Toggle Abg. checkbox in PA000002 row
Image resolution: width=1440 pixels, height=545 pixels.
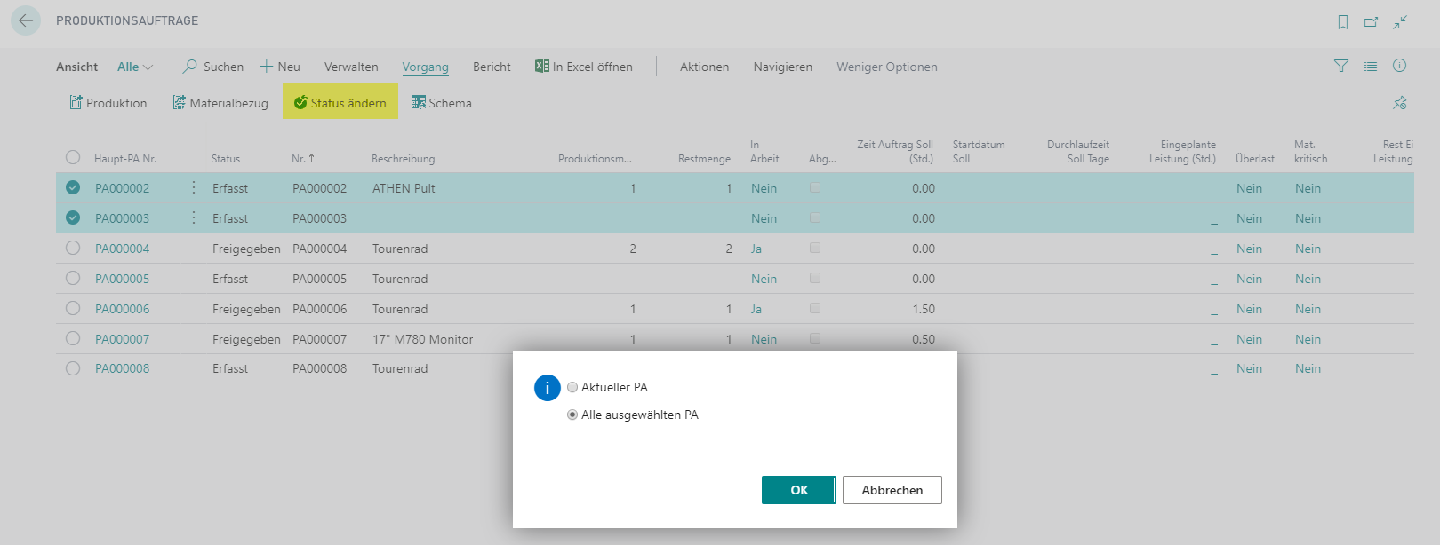click(815, 187)
